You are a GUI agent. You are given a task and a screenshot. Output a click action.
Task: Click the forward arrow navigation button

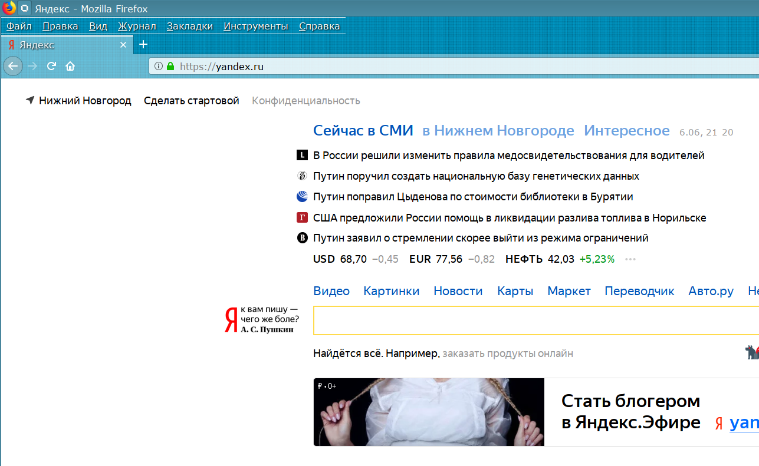(32, 66)
